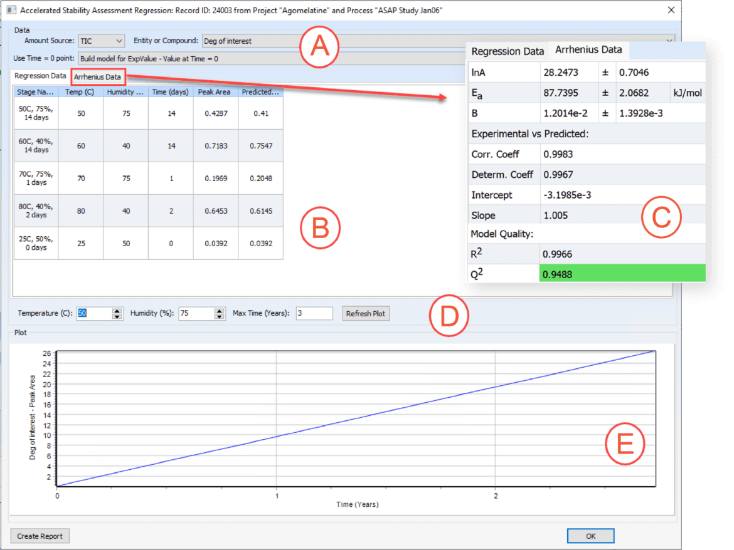Confirm the dialog with OK
The image size is (734, 550).
590,536
